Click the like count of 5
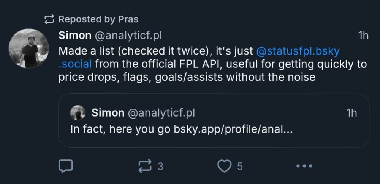 click(240, 166)
